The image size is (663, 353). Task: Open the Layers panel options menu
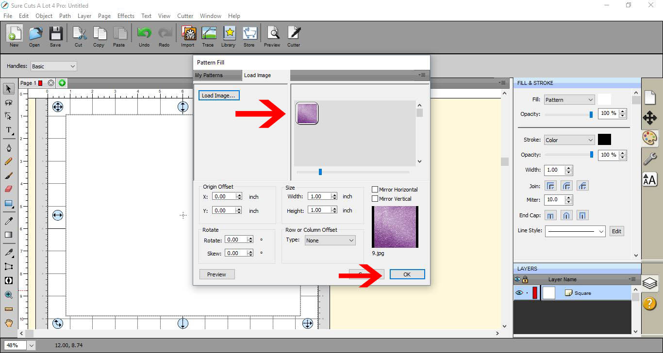[632, 279]
